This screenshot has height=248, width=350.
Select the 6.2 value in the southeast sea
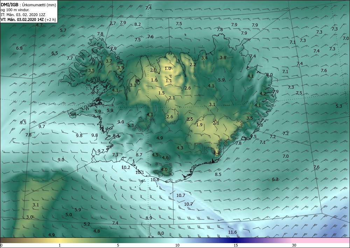pyautogui.click(x=275, y=179)
